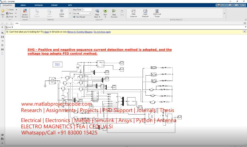Click the Area tool in left palette
Image resolution: width=247 pixels, height=147 pixels.
2,54
